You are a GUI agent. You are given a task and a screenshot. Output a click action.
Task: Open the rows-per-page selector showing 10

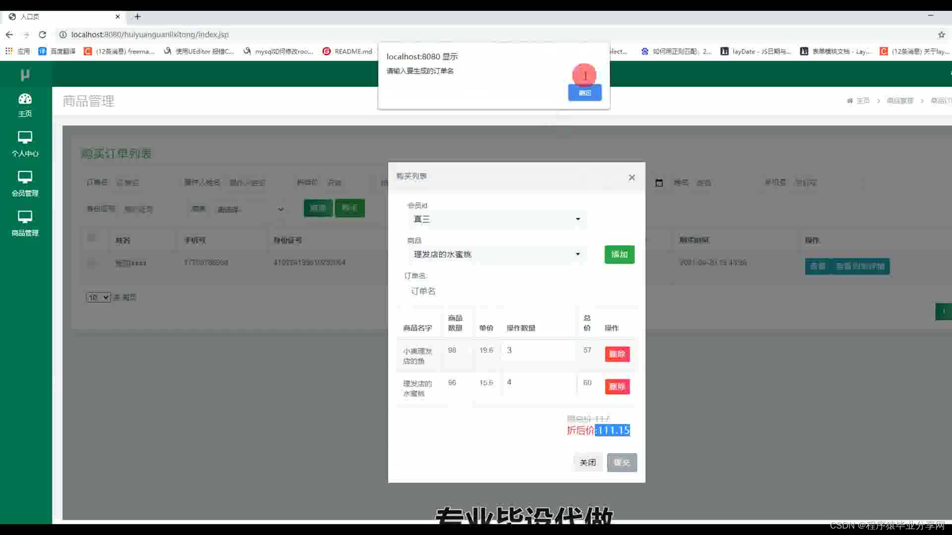[98, 297]
